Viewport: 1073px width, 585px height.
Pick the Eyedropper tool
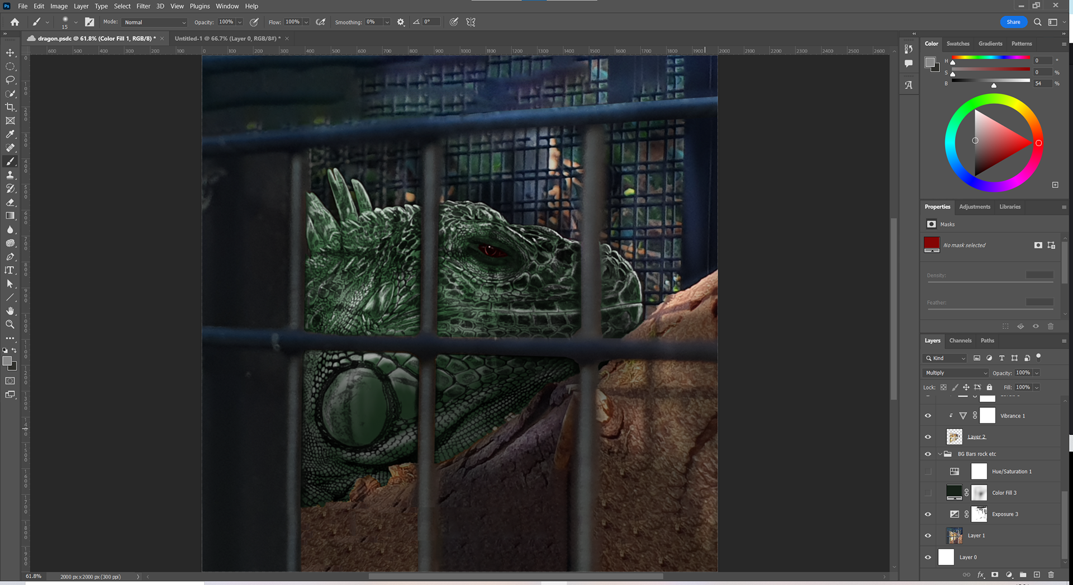[10, 134]
